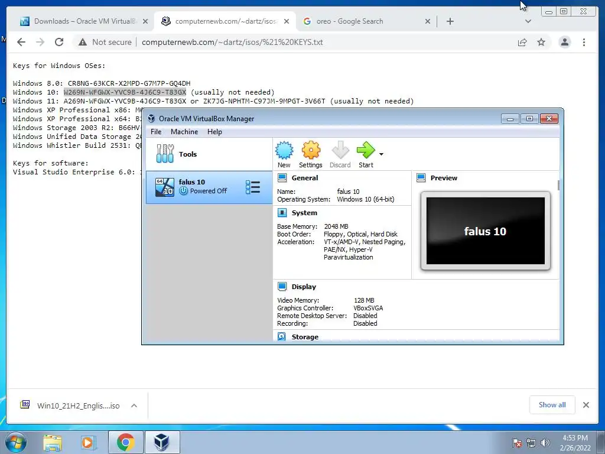
Task: Click the 'Windows 10 (64-bit)' operating system value
Action: pyautogui.click(x=365, y=199)
